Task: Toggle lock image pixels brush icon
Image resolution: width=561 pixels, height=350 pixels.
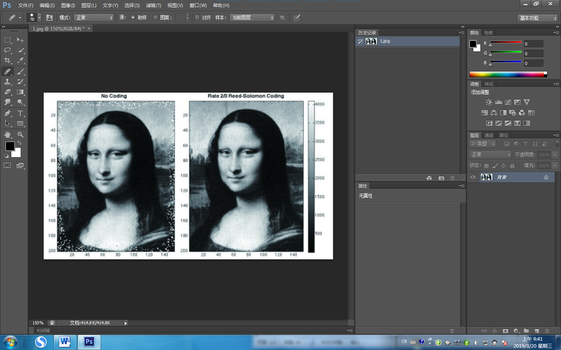Action: (495, 166)
